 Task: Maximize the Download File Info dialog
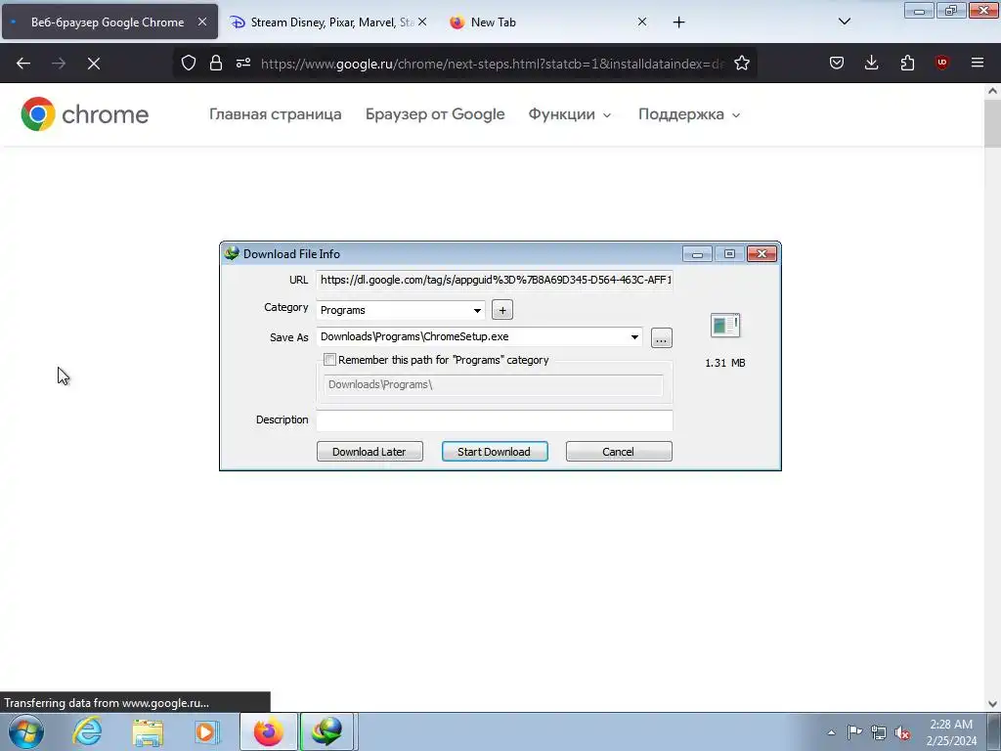729,254
